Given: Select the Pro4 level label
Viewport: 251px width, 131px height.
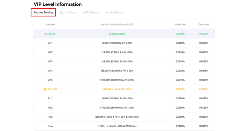Looking at the screenshot, I should click(x=50, y=126).
